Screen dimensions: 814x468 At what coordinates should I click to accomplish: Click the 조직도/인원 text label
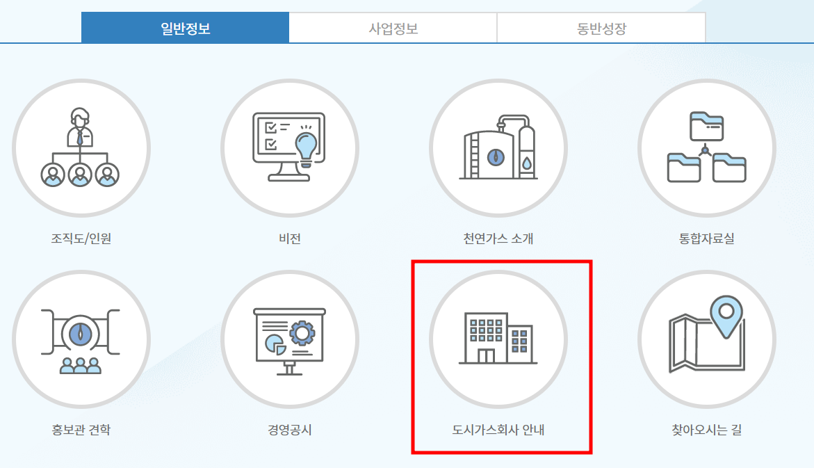point(81,239)
